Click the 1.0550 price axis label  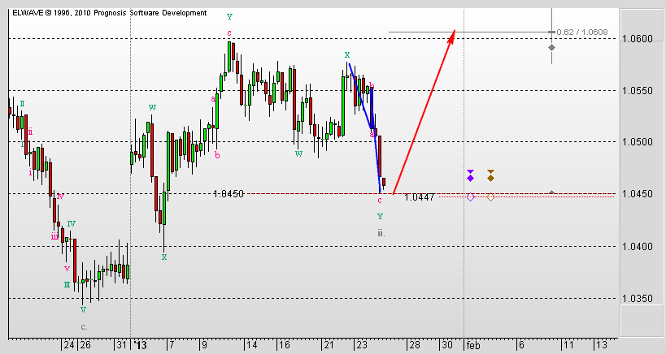point(637,90)
